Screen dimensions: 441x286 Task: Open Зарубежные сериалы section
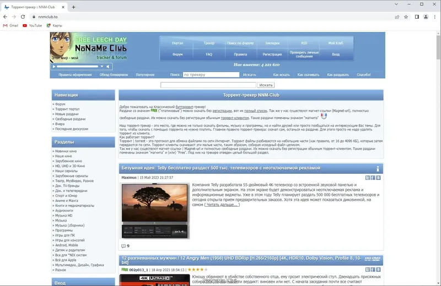(72, 176)
